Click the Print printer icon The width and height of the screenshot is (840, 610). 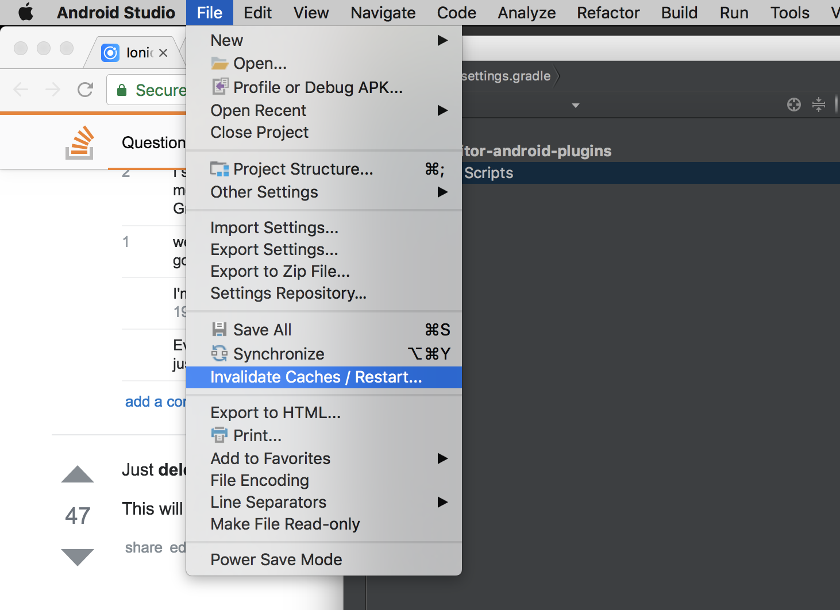click(219, 435)
